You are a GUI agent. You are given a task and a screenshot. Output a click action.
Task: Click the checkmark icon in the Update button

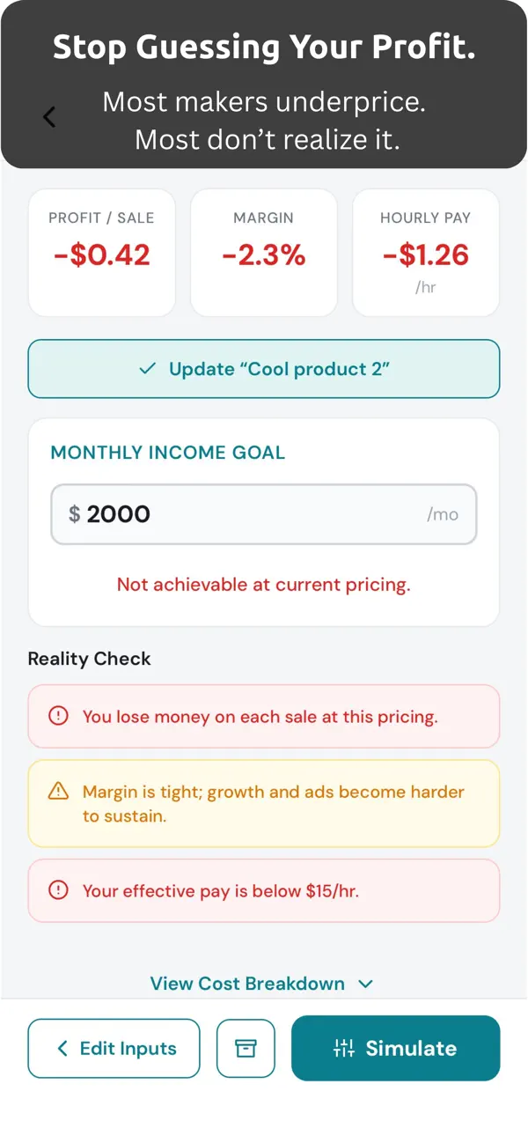pos(148,369)
